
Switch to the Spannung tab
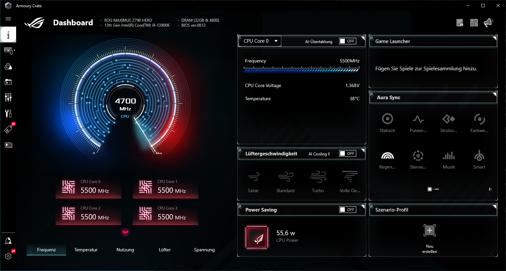tap(204, 250)
